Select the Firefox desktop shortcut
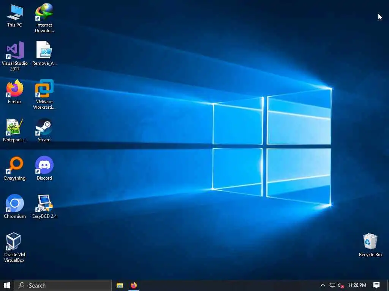The image size is (389, 291). 15,92
